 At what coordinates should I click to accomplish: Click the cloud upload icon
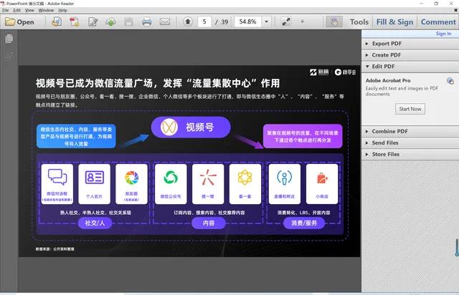point(110,22)
